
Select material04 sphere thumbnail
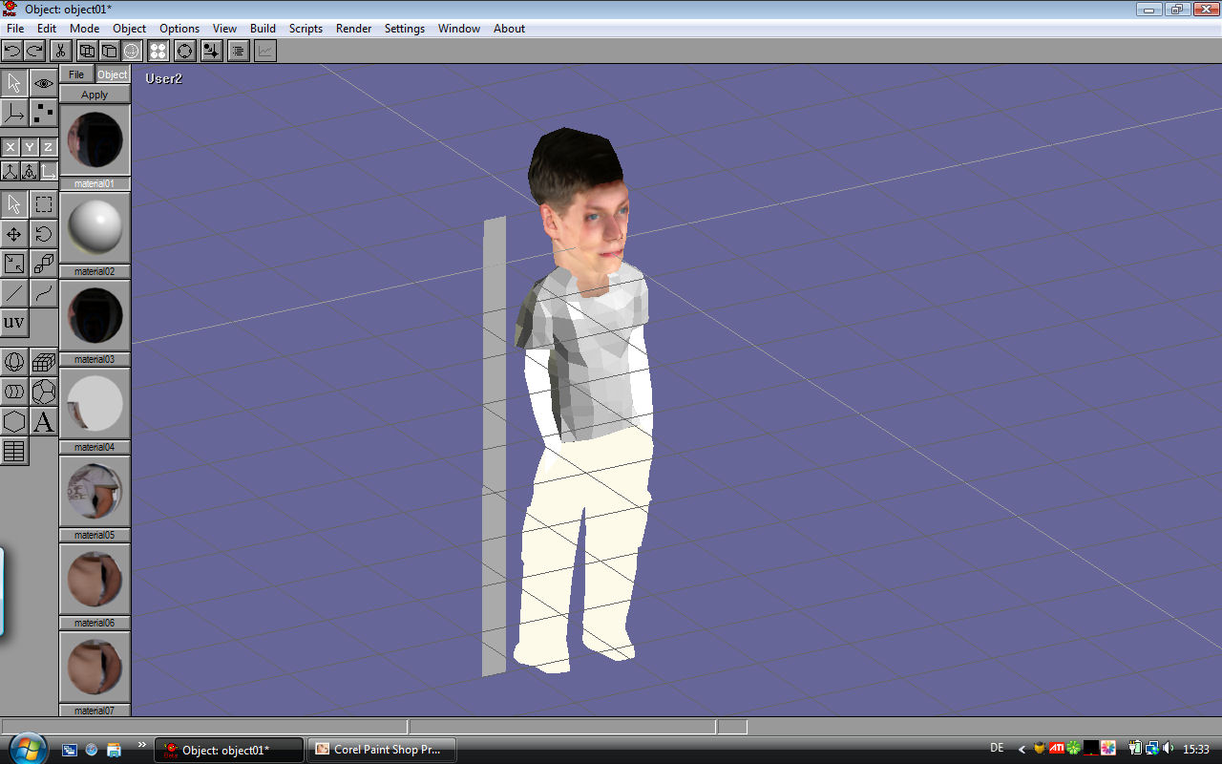[x=95, y=404]
